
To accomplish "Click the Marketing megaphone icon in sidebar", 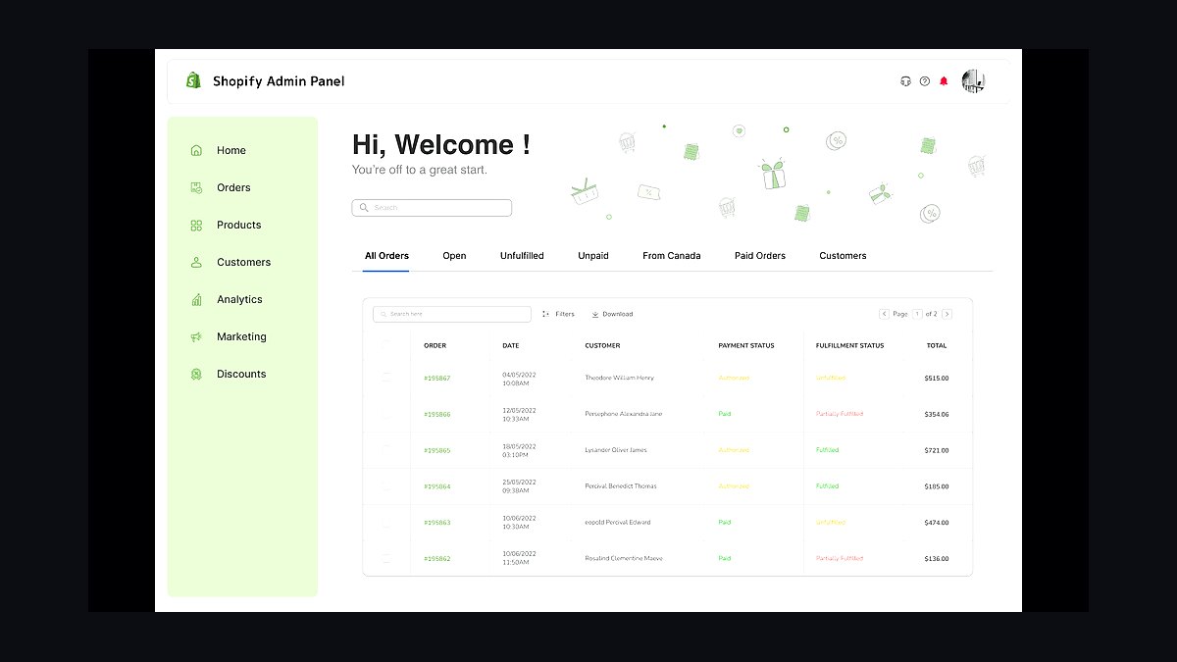I will (x=196, y=336).
